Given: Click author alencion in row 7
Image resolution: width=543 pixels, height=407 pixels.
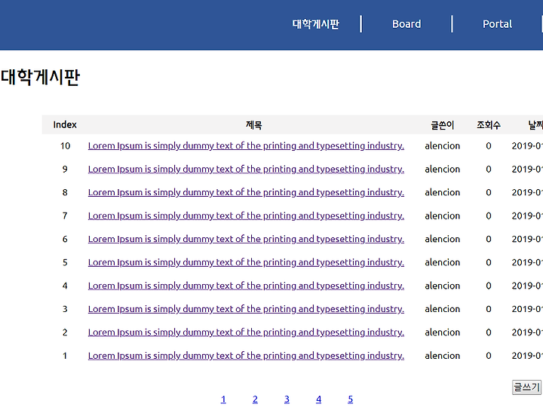Looking at the screenshot, I should coord(442,216).
